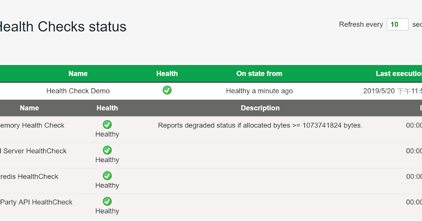Click the Healthy check icon for SQL Server HealthCheck
The width and height of the screenshot is (422, 221).
pyautogui.click(x=107, y=150)
